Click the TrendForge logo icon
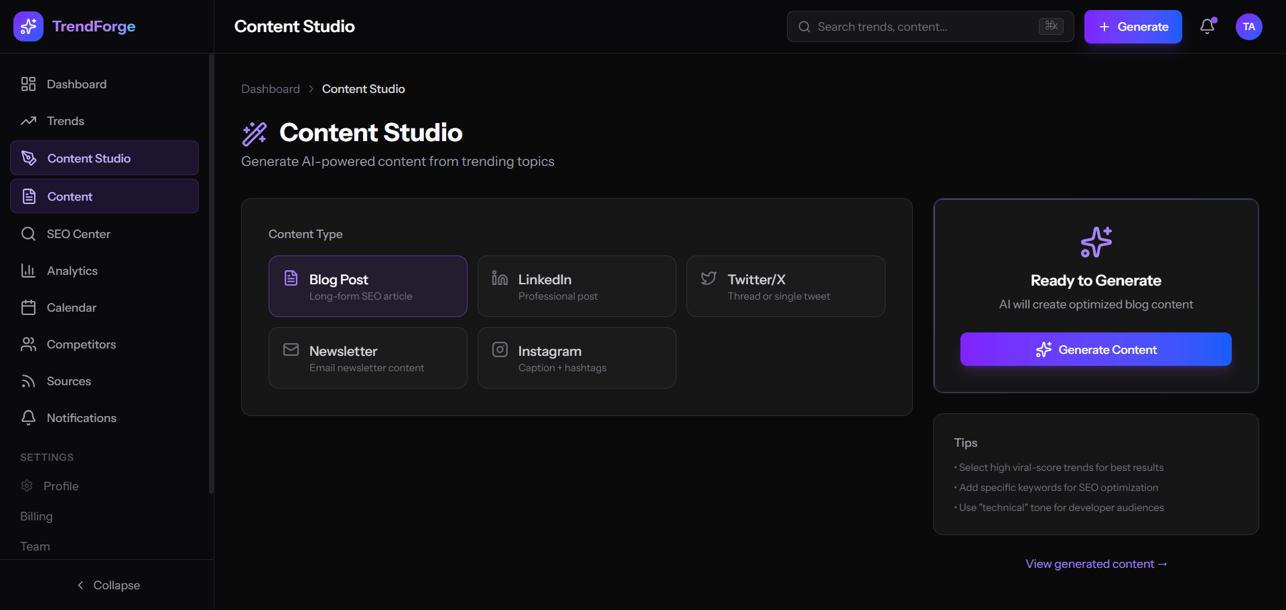Screen dimensions: 1286x610 pos(28,27)
